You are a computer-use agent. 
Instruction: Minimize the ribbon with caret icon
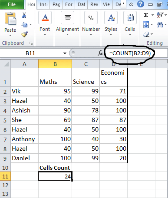click(131, 4)
